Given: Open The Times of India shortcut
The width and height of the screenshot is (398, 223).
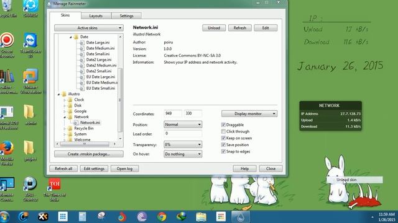Looking at the screenshot, I should (x=54, y=190).
